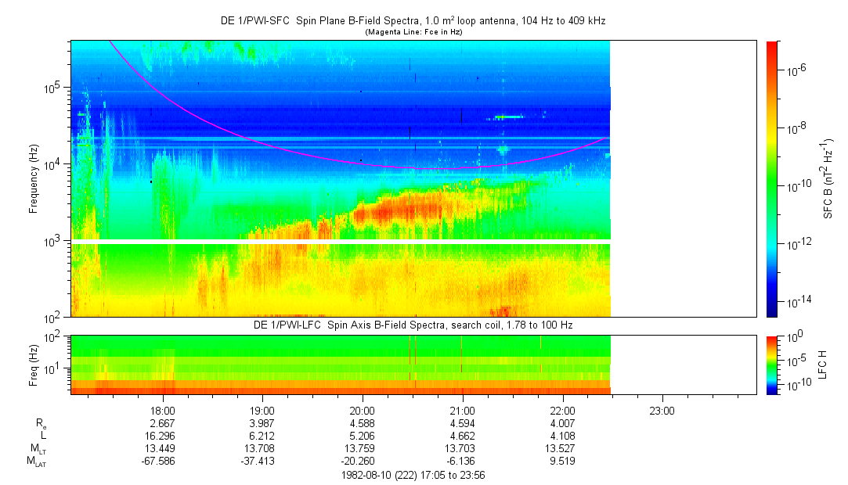
Task: Click the SFC B colorbar on the right
Action: [771, 178]
